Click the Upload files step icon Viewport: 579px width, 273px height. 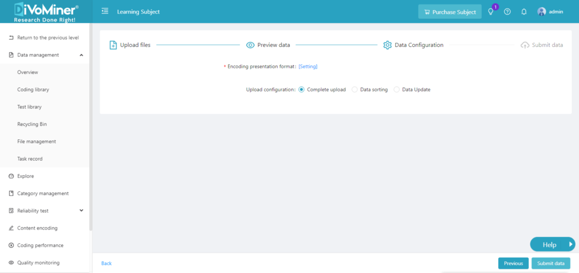[x=113, y=45]
